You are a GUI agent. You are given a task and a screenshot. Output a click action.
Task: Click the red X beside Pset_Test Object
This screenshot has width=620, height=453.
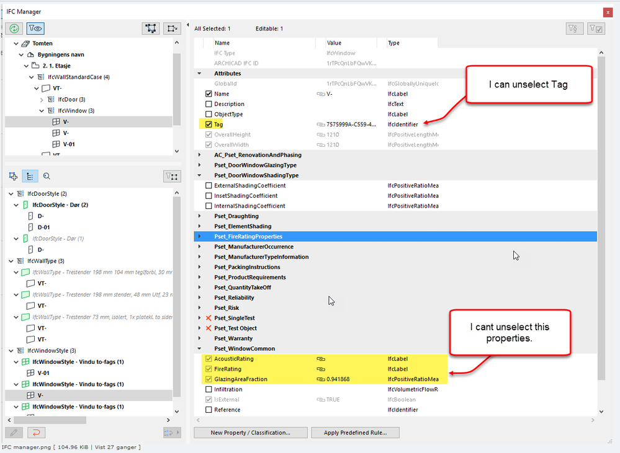(x=209, y=328)
